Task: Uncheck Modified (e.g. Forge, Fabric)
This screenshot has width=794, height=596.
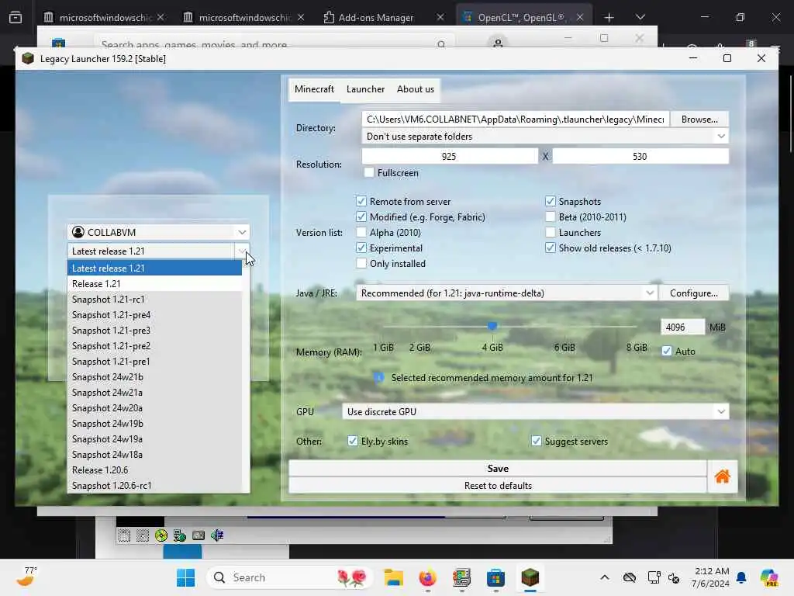Action: [361, 217]
